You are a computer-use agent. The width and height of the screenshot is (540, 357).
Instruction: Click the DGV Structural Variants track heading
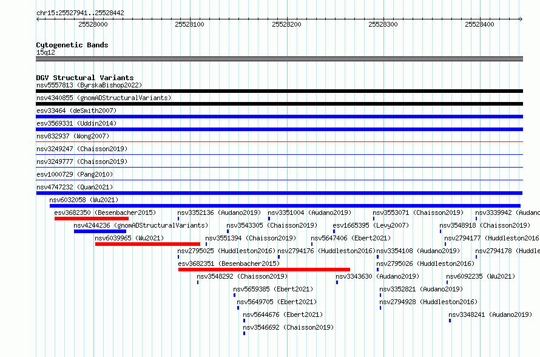[x=85, y=78]
